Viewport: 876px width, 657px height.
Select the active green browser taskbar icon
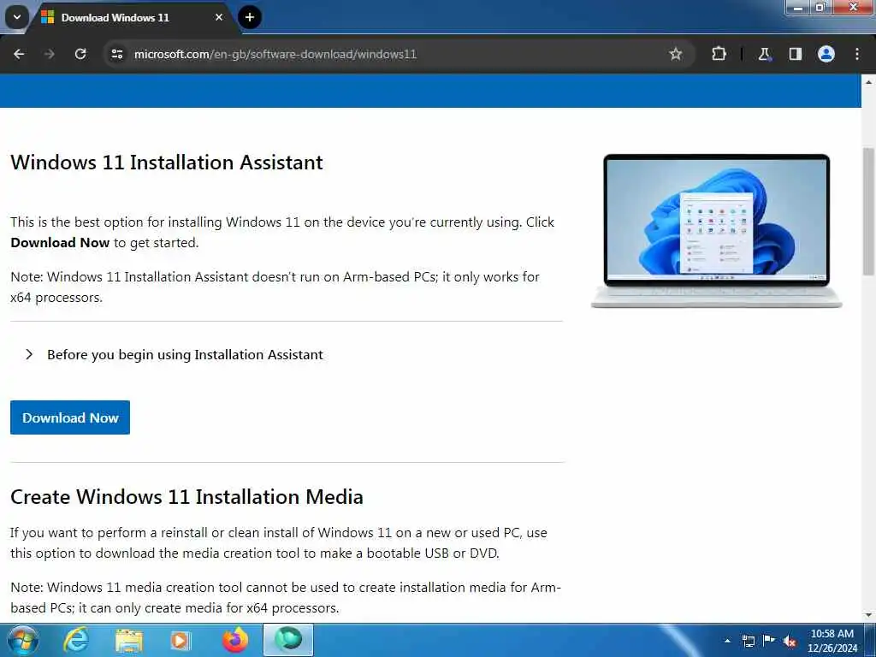click(x=288, y=640)
